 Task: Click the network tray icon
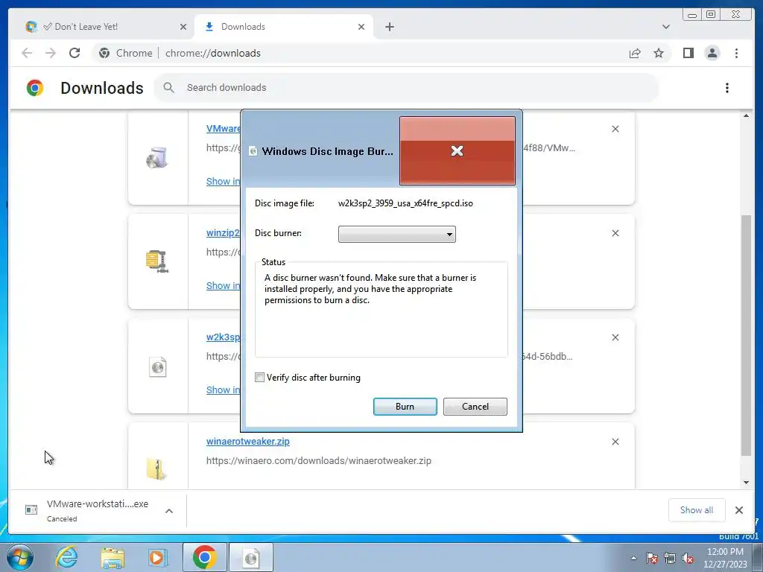pyautogui.click(x=670, y=558)
